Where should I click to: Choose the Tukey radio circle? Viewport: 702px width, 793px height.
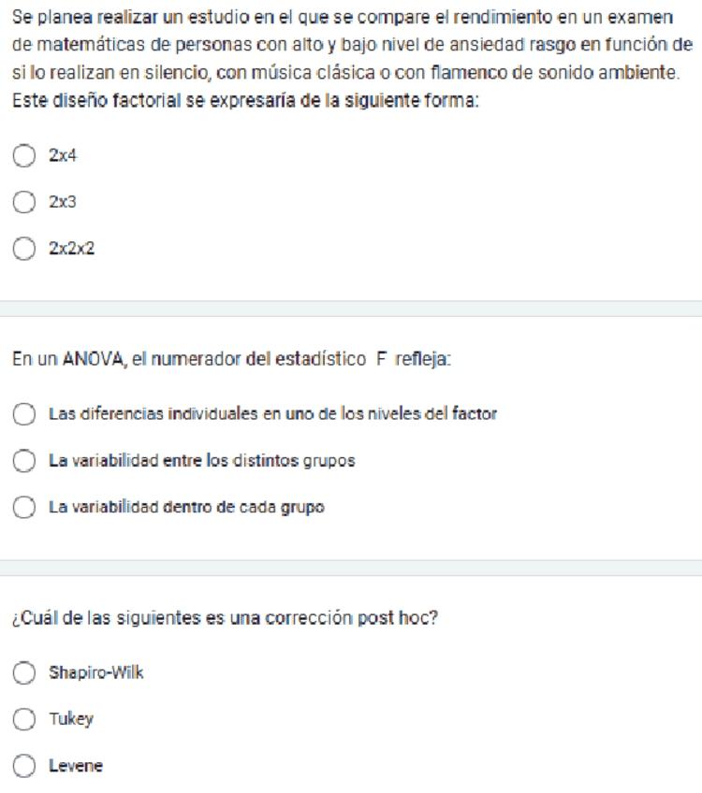click(23, 719)
